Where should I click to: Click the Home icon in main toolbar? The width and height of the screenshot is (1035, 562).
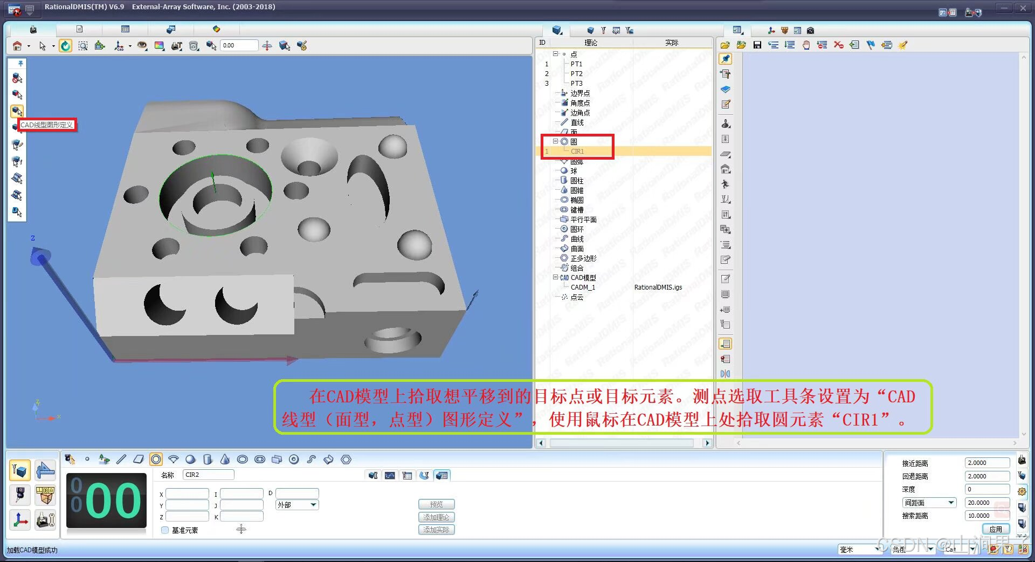16,45
